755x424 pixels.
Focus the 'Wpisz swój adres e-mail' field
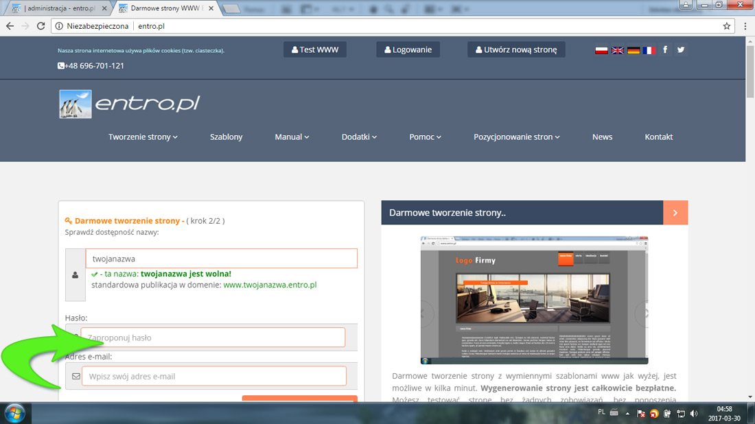click(x=213, y=377)
